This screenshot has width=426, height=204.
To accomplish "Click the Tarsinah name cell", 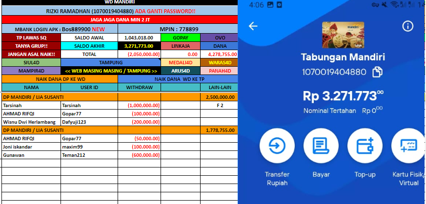I will click(x=31, y=105).
